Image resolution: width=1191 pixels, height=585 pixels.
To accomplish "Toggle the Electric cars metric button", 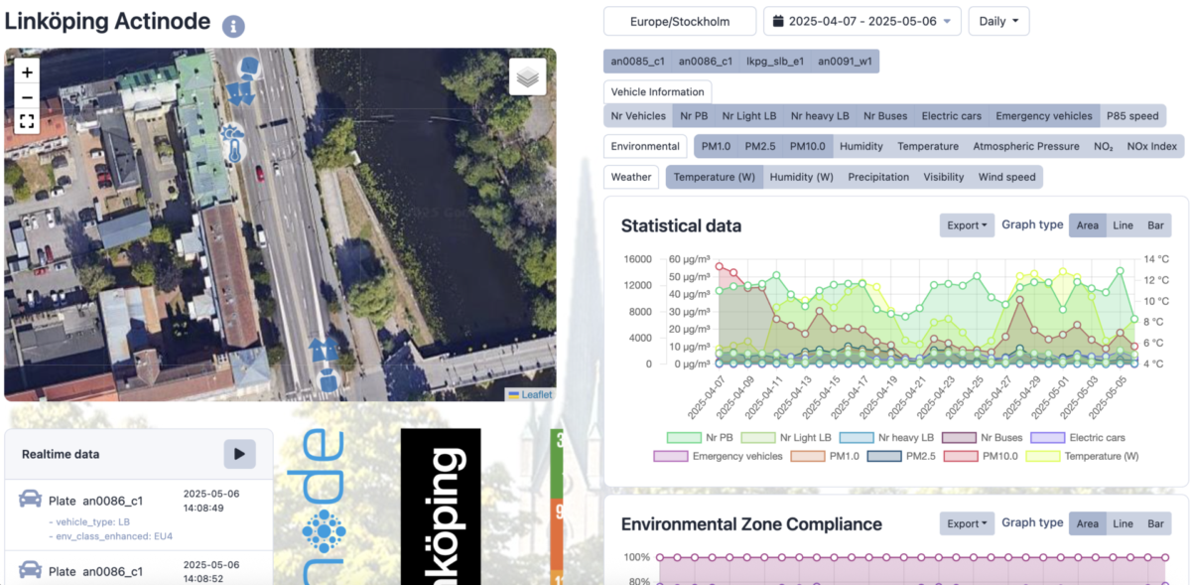I will (952, 116).
